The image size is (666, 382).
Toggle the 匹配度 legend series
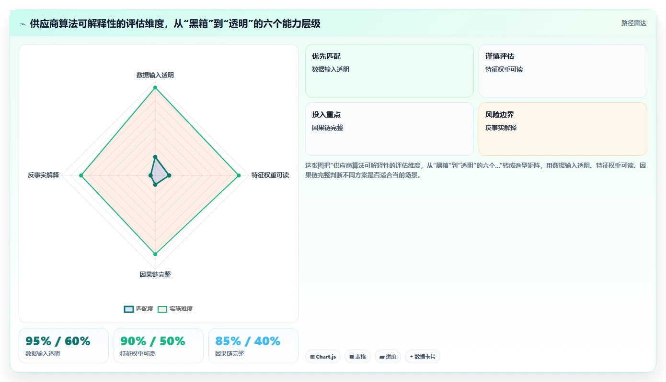(x=138, y=309)
